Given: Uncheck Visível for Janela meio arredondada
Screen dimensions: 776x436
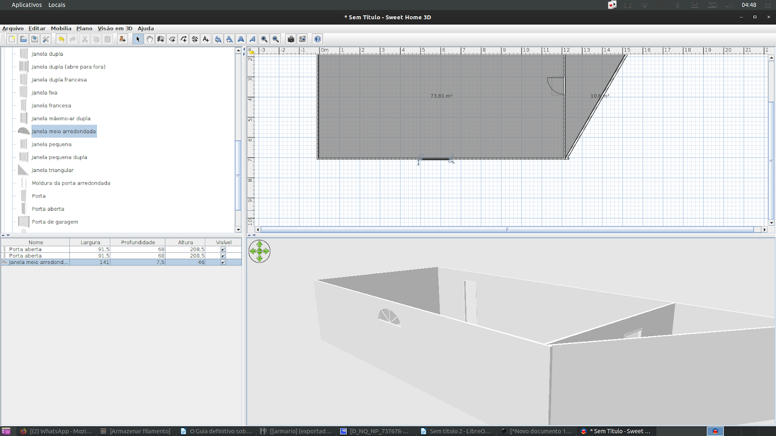Looking at the screenshot, I should pyautogui.click(x=223, y=262).
